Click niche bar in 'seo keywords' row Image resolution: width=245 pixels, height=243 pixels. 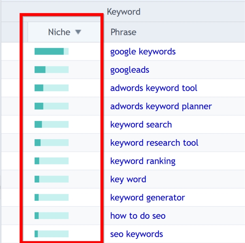52,234
